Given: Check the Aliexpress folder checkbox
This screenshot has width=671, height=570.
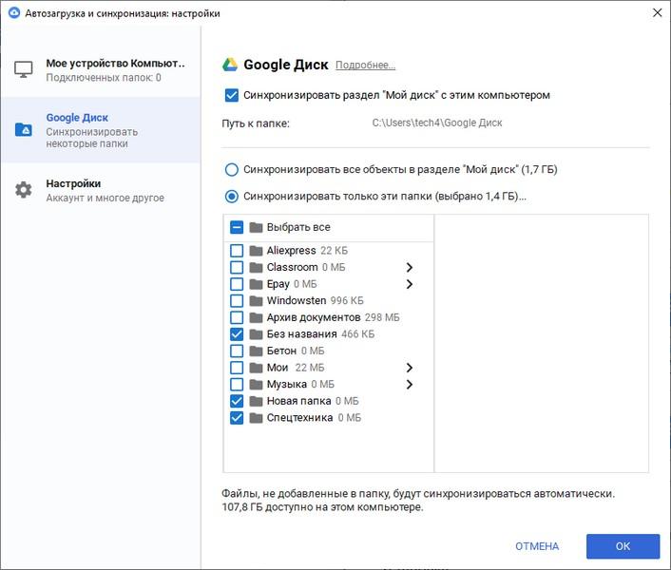Looking at the screenshot, I should [x=237, y=251].
